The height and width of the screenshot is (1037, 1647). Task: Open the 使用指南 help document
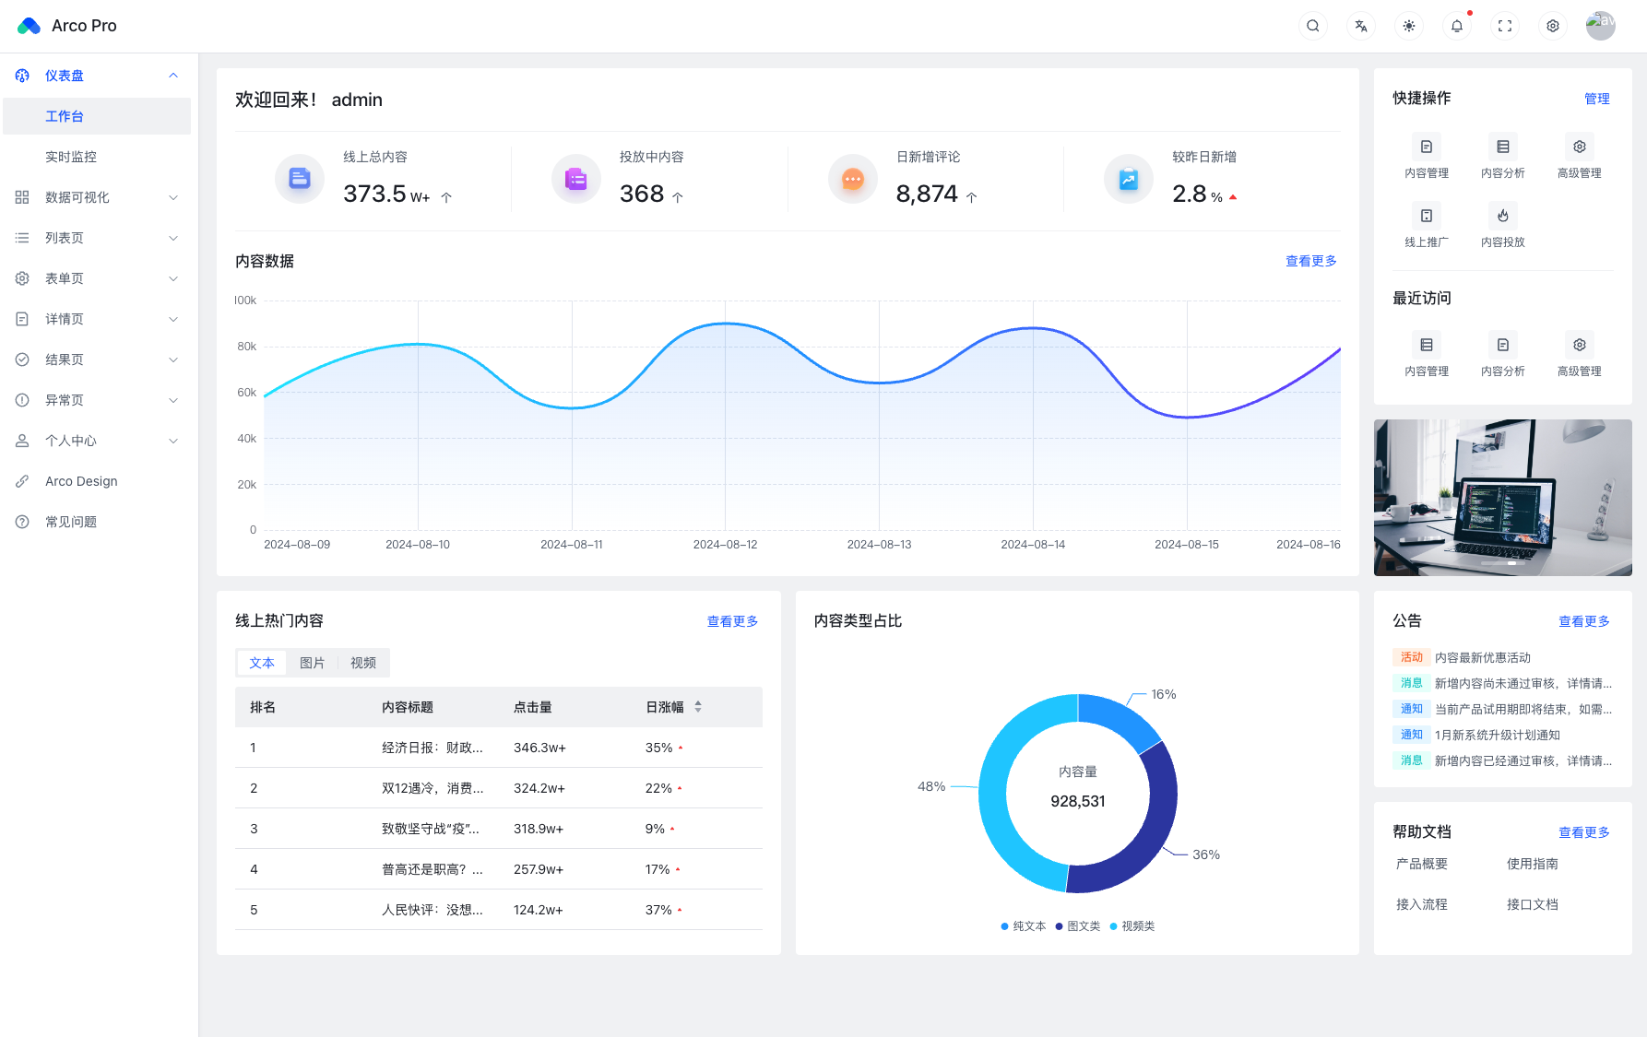tap(1533, 864)
